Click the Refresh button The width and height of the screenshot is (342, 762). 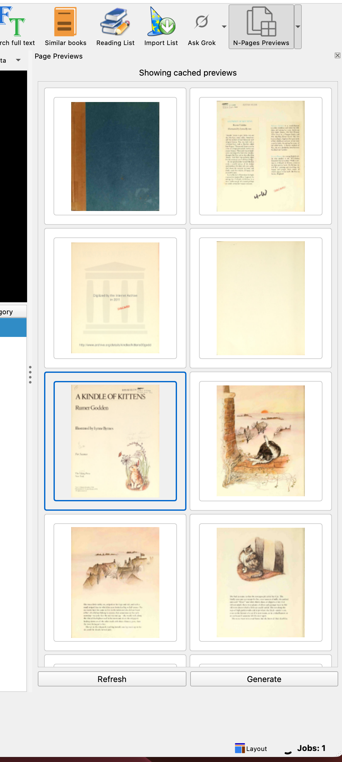pyautogui.click(x=112, y=679)
